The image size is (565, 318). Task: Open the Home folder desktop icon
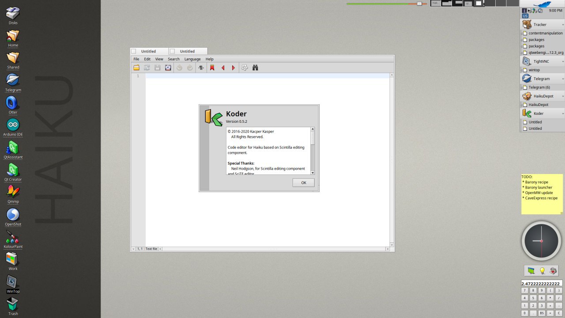tap(13, 38)
